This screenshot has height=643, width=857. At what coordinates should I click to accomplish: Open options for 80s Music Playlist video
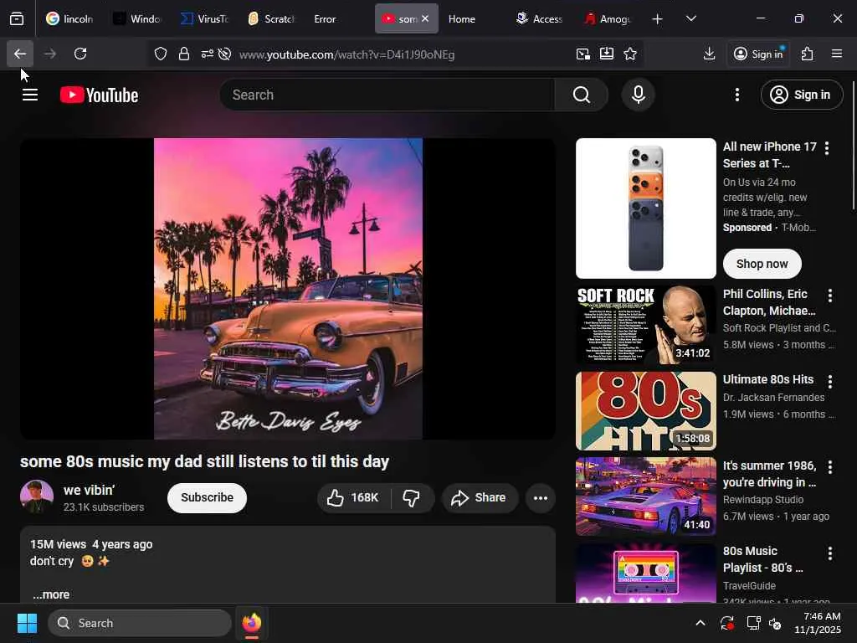pyautogui.click(x=830, y=553)
